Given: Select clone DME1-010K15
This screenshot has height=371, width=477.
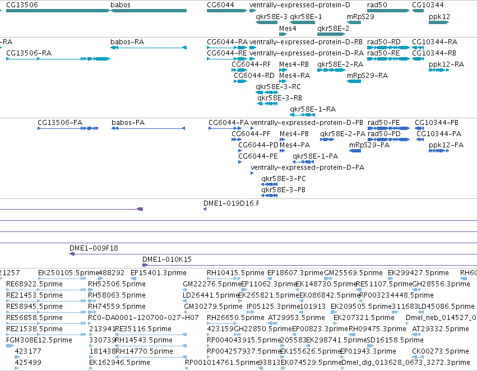Looking at the screenshot, I should click(x=309, y=265).
